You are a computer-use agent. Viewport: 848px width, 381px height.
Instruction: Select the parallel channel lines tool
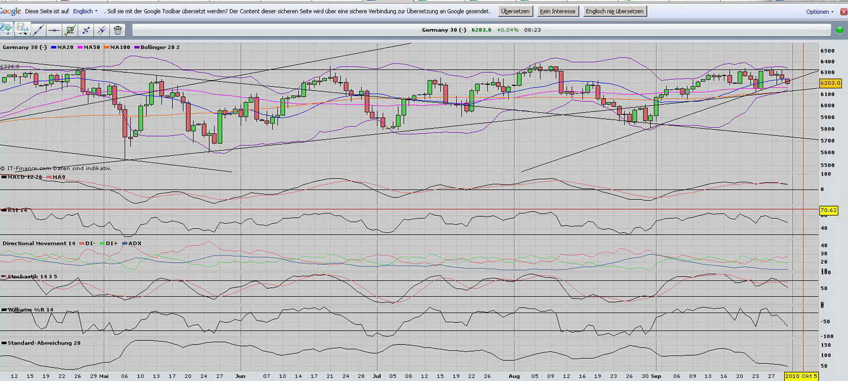(102, 30)
